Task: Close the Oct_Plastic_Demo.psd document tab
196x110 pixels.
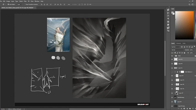Action: tap(35, 8)
